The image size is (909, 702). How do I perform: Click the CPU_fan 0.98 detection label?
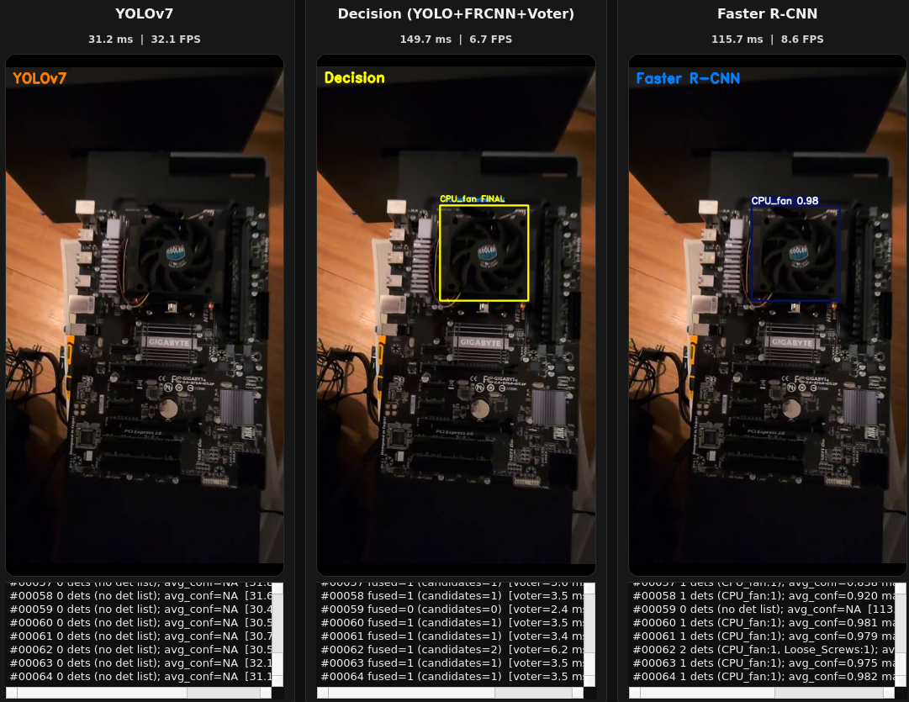785,201
